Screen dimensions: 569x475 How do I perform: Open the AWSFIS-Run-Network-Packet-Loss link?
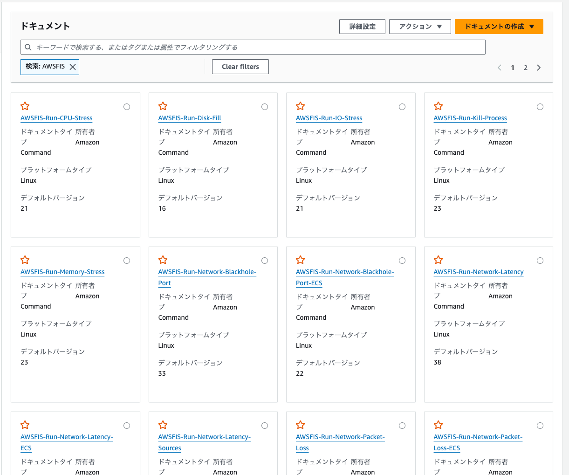pos(340,442)
